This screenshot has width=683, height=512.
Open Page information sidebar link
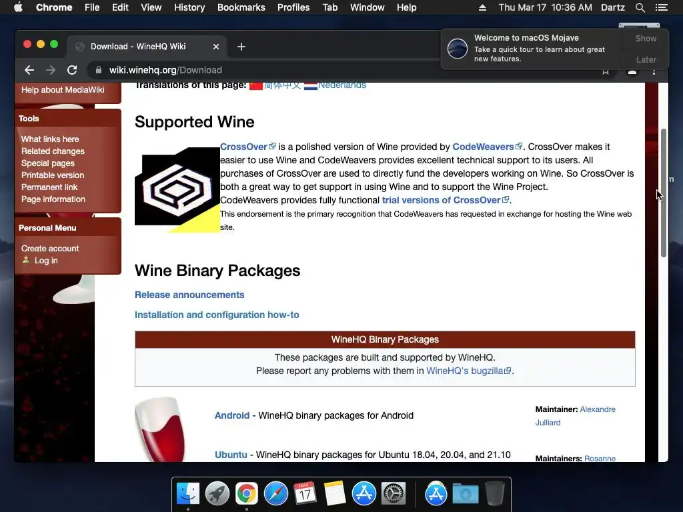(53, 199)
